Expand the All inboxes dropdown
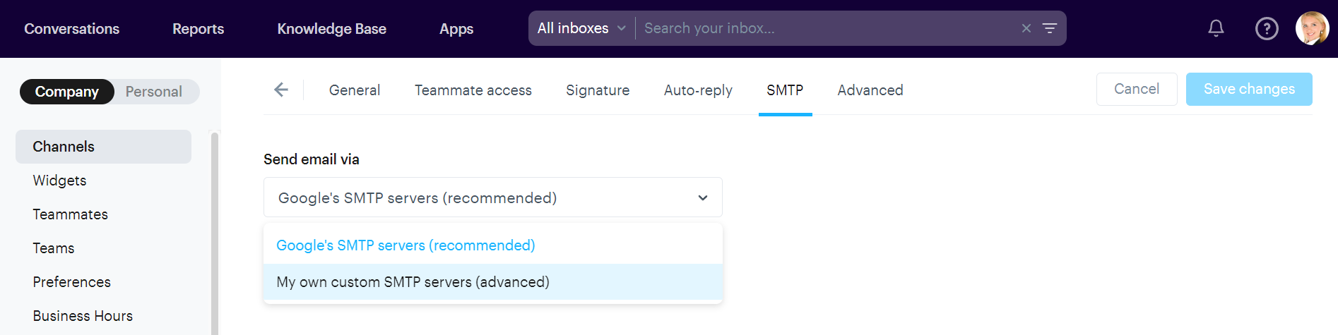This screenshot has width=1338, height=335. click(581, 28)
